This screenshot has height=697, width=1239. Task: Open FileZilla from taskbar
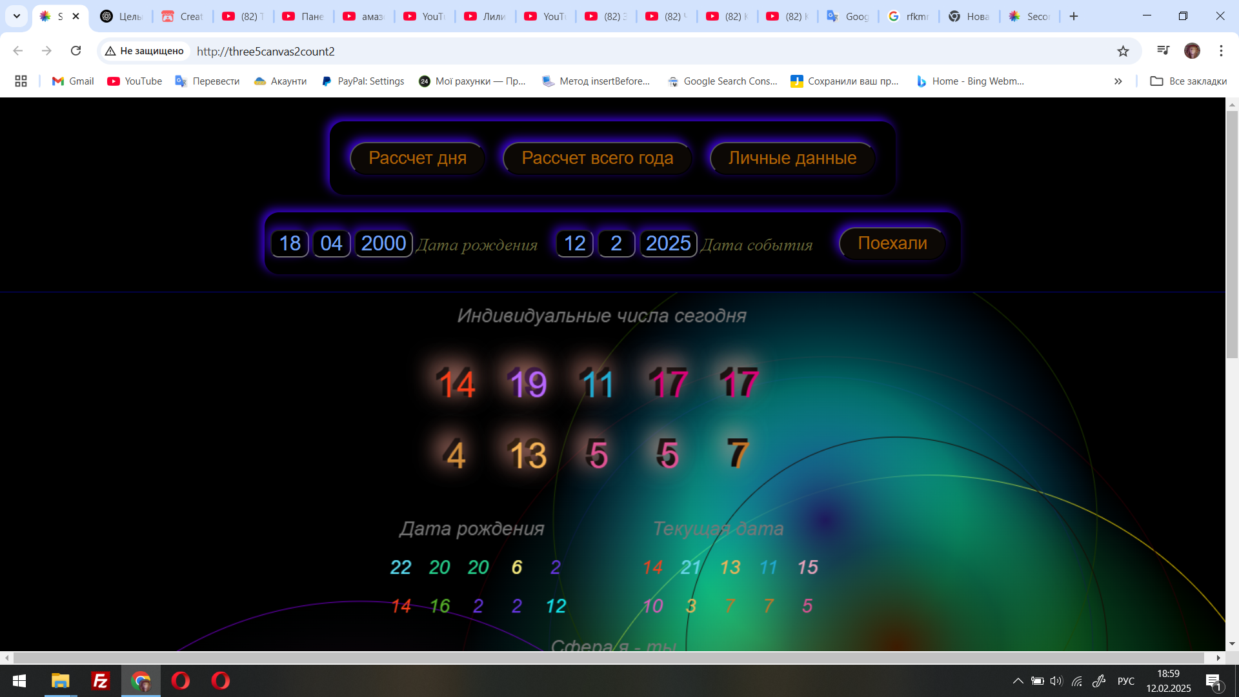(x=101, y=681)
